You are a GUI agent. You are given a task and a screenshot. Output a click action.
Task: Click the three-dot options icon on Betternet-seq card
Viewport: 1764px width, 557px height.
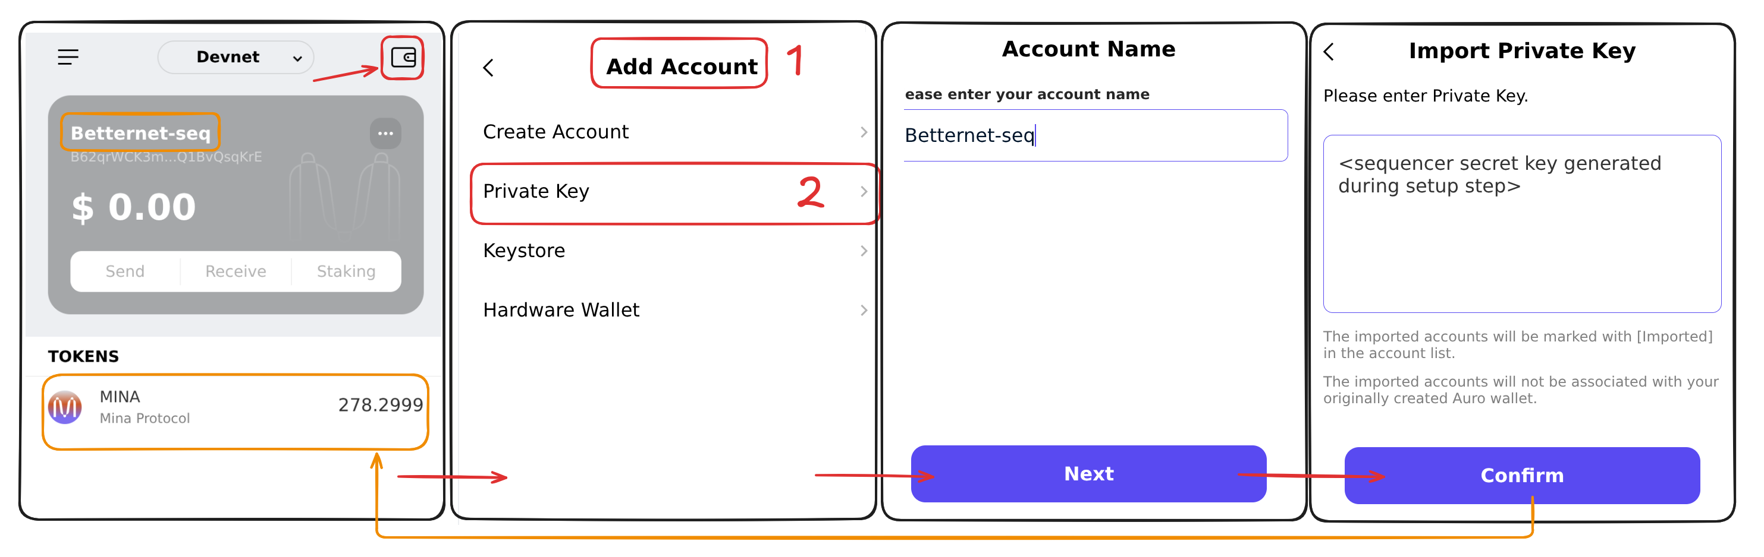click(385, 134)
